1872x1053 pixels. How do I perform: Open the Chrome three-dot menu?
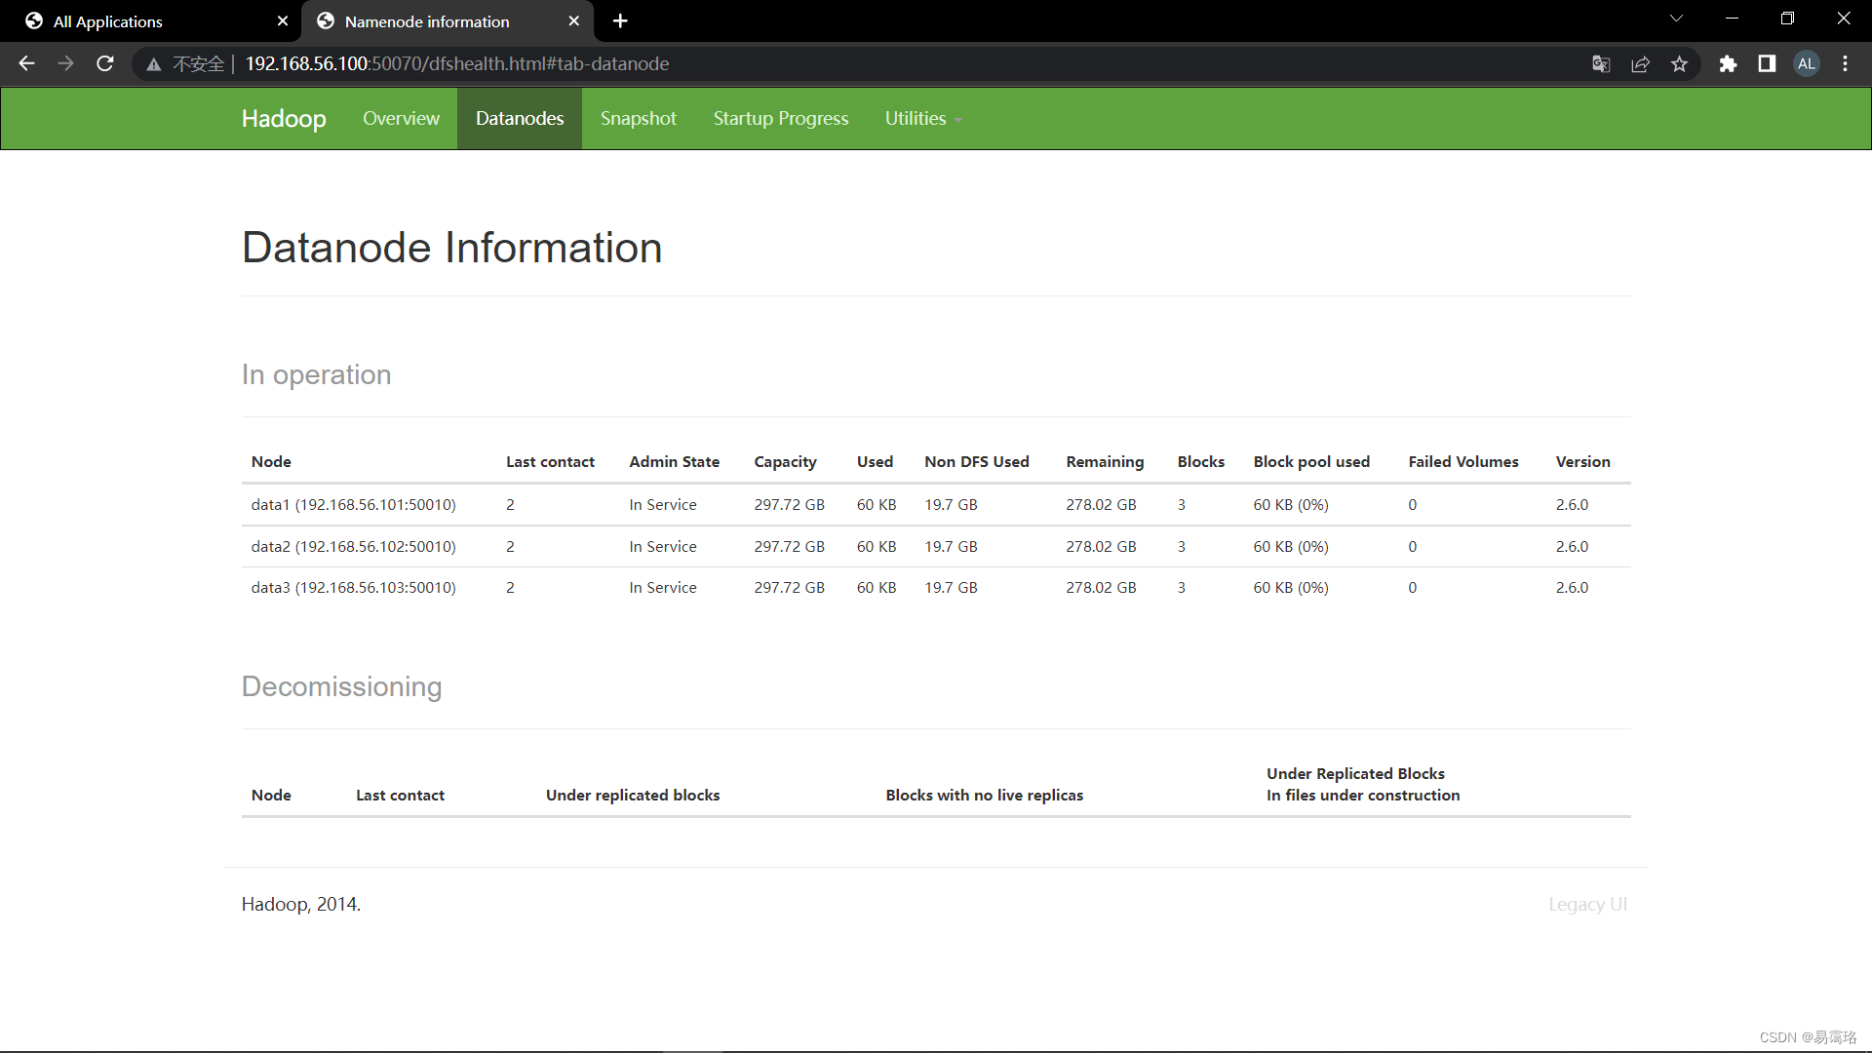(1845, 63)
